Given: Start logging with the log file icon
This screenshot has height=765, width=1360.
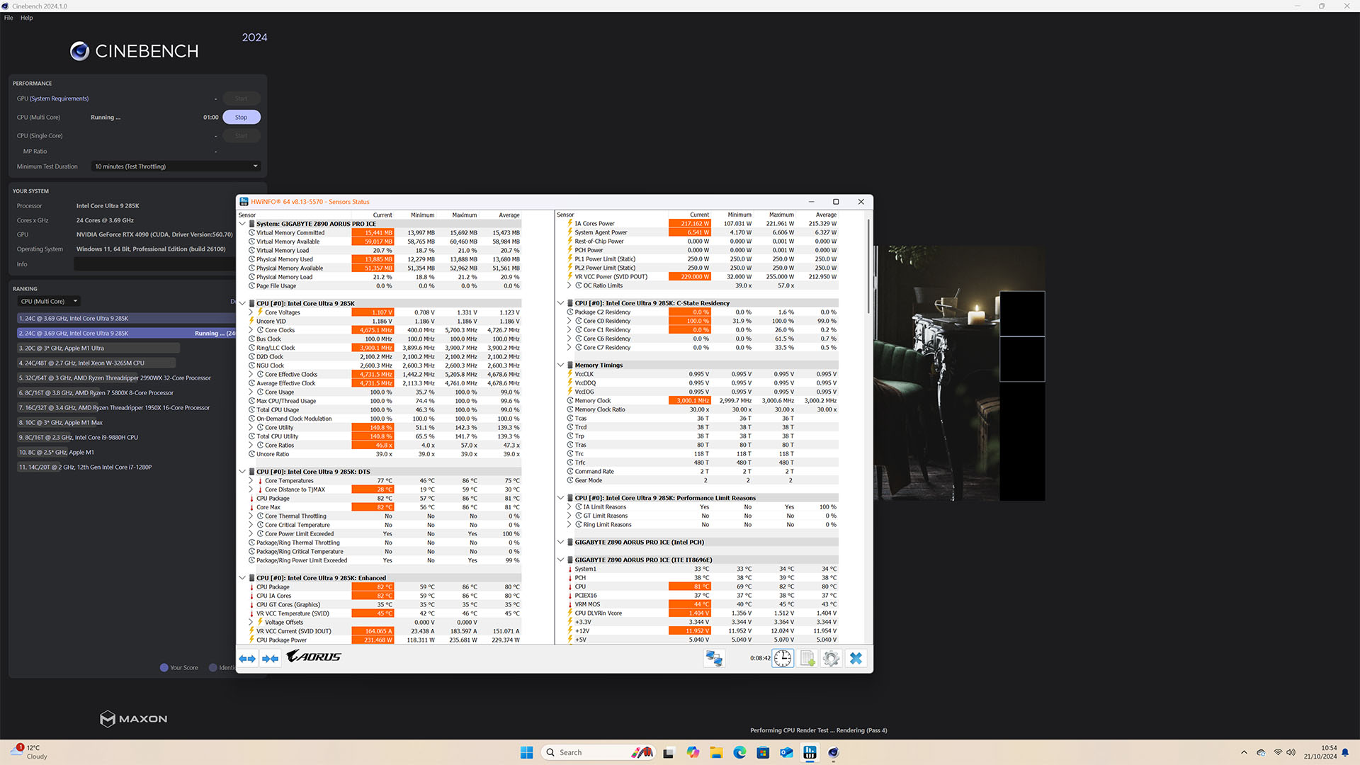Looking at the screenshot, I should point(807,658).
